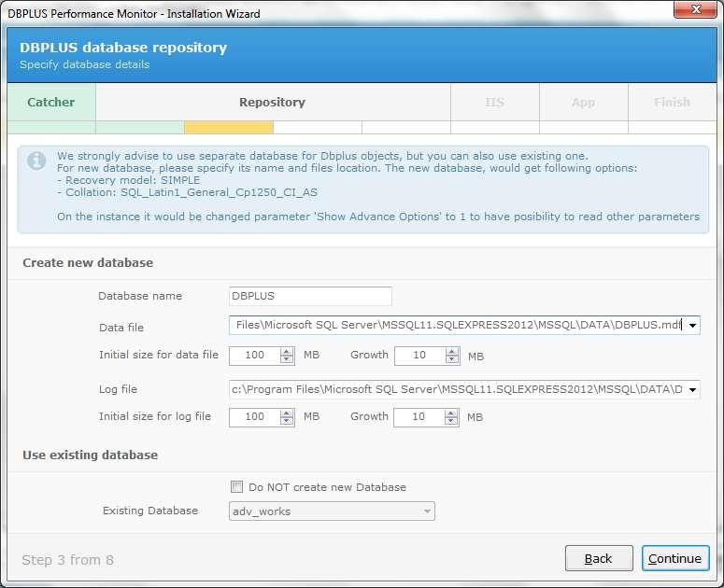Click the 'Existing Database' label

point(150,511)
